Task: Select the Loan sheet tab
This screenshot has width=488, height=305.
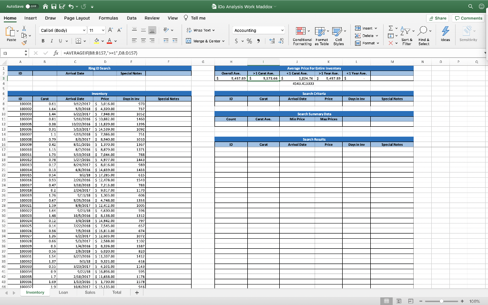Action: tap(63, 293)
